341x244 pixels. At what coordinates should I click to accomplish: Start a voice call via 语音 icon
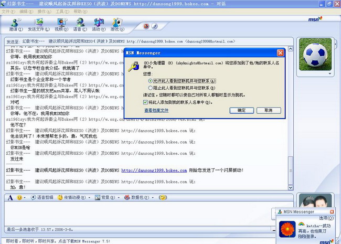pyautogui.click(x=80, y=25)
